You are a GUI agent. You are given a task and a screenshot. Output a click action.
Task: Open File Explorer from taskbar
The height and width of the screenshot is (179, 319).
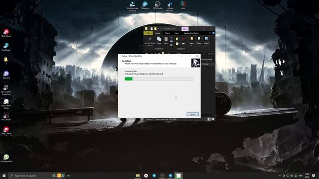click(x=138, y=176)
